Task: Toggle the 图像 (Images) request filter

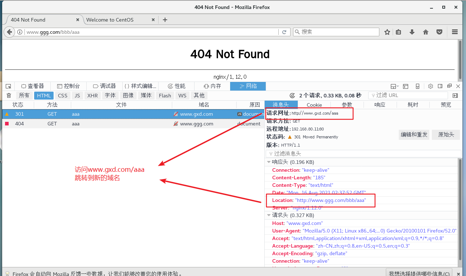Action: [x=128, y=95]
